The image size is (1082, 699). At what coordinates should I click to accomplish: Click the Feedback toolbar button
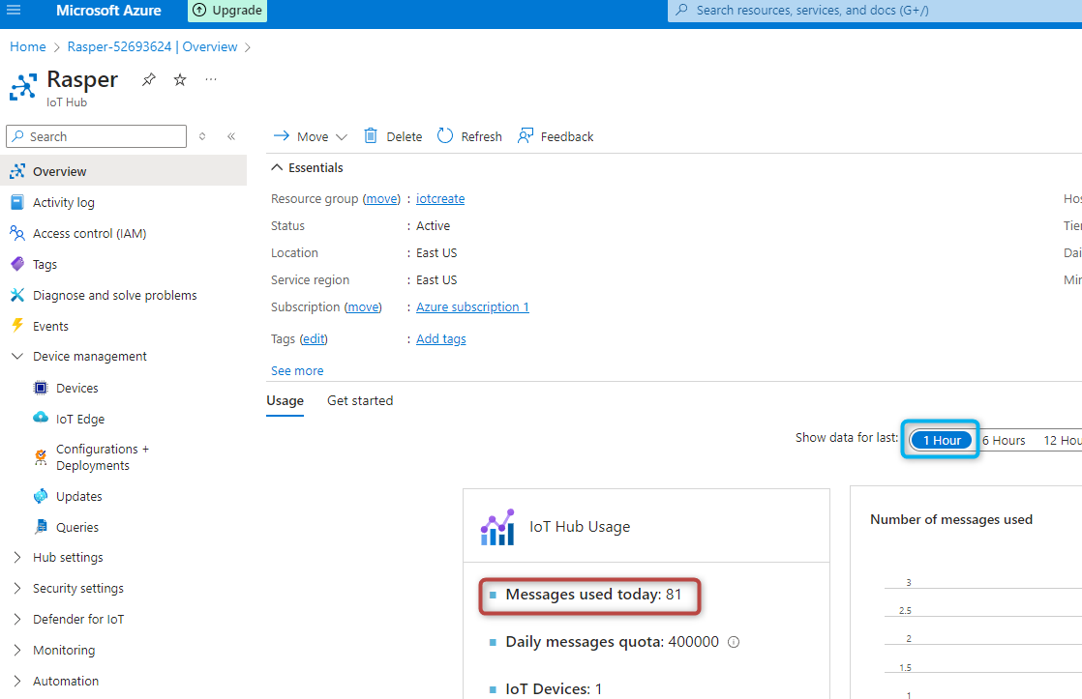pos(556,136)
